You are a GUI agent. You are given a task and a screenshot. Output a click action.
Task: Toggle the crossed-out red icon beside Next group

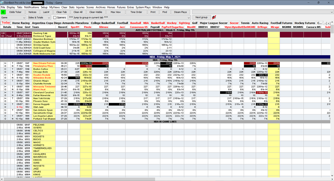[x=214, y=17]
